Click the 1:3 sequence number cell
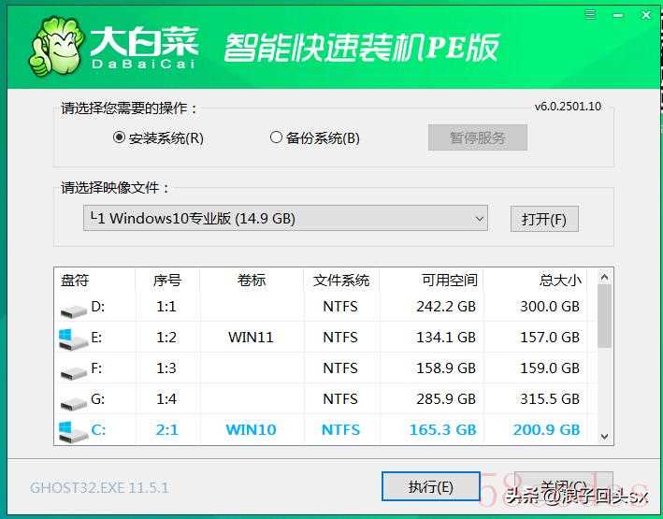Image resolution: width=663 pixels, height=519 pixels. pos(166,368)
